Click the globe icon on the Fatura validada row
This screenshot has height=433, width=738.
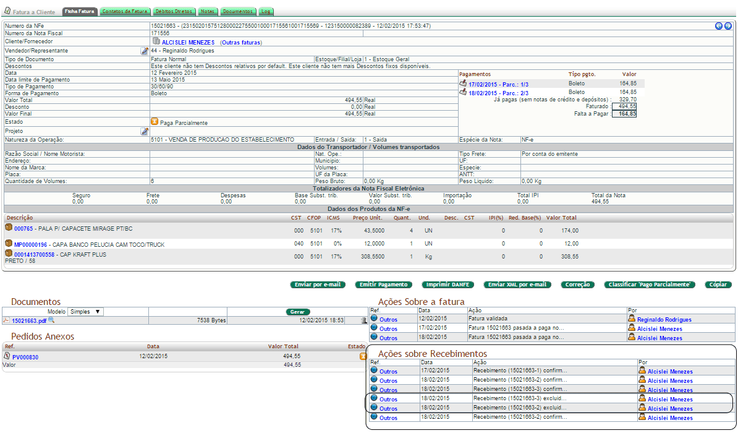coord(374,318)
